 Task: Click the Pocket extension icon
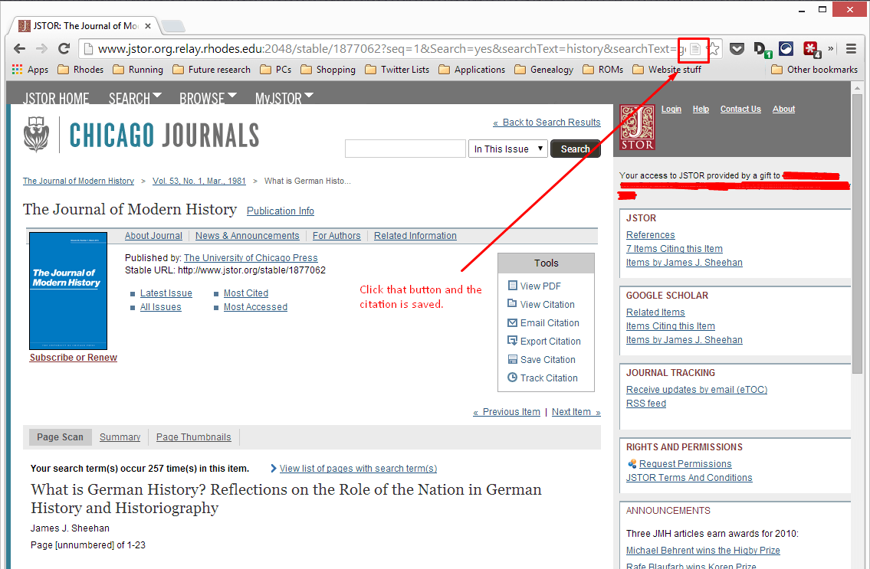coord(736,49)
